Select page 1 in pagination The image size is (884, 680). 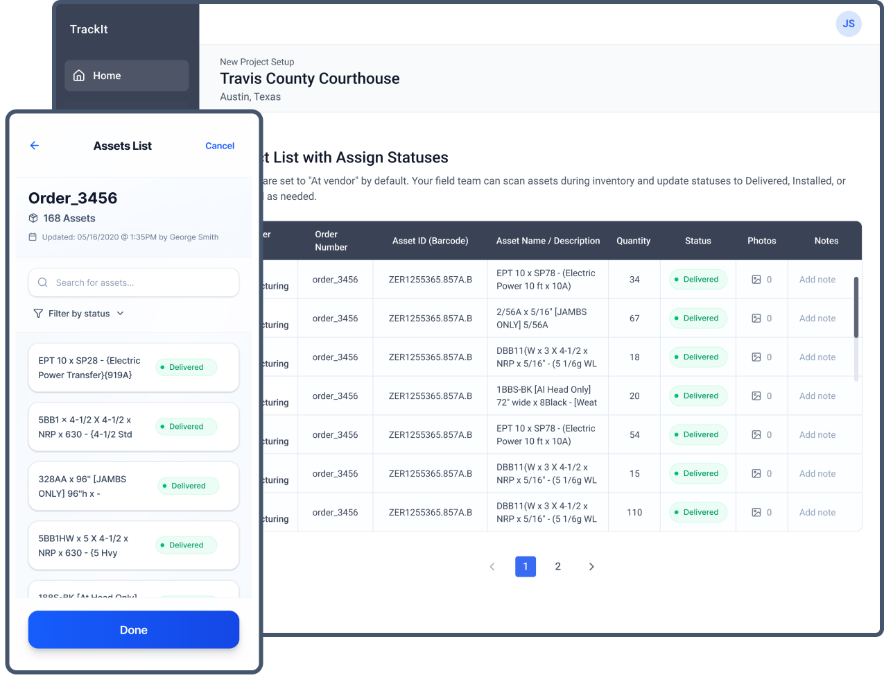(526, 567)
